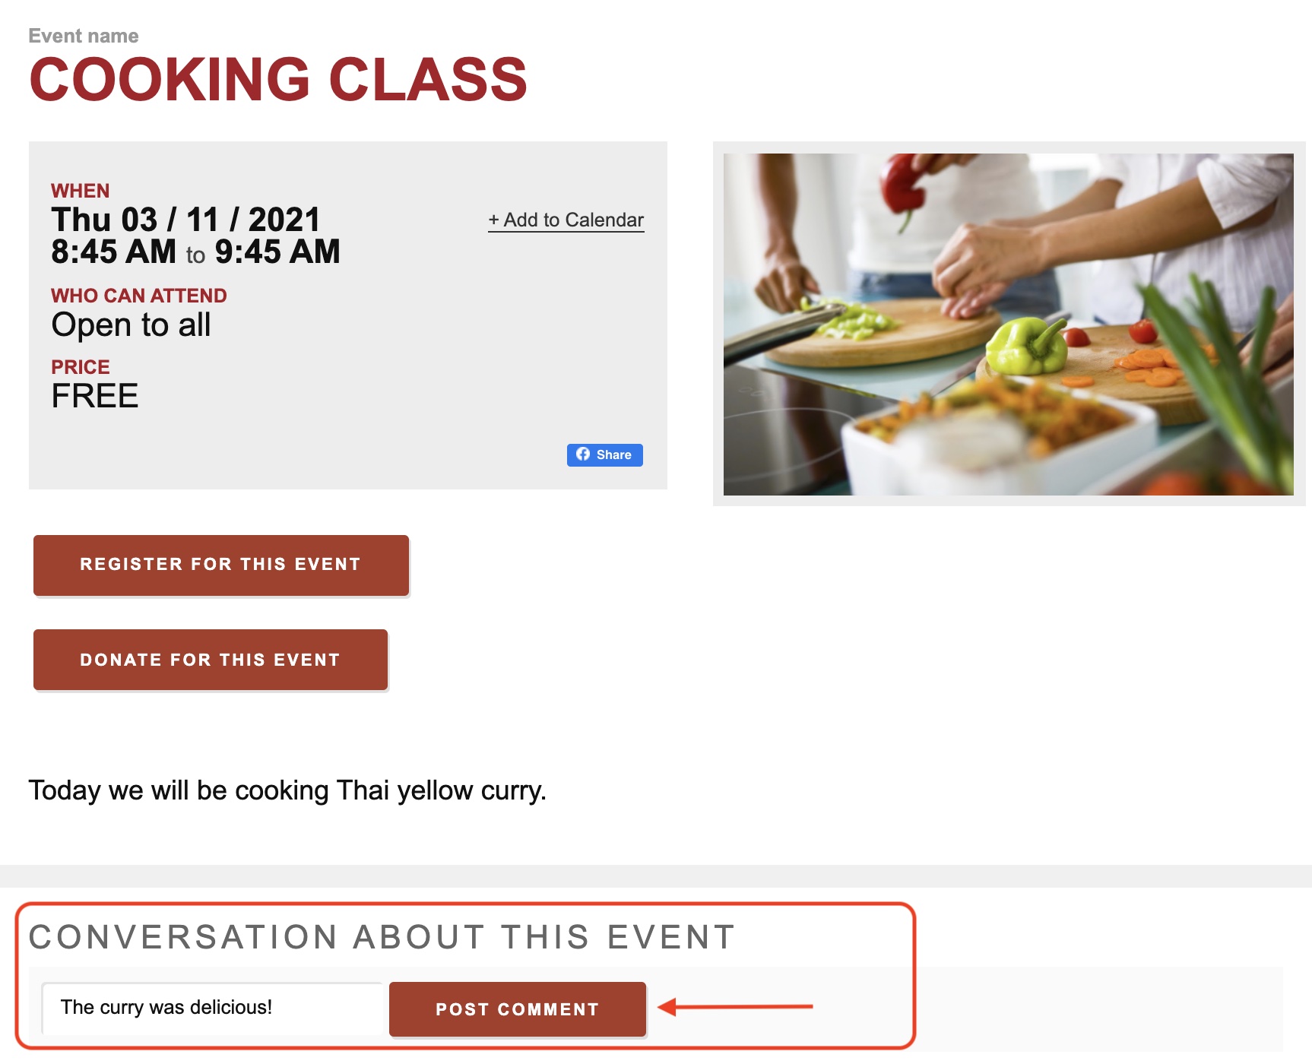Screen dimensions: 1312x1064
Task: Click the WHEN section label
Action: (80, 191)
